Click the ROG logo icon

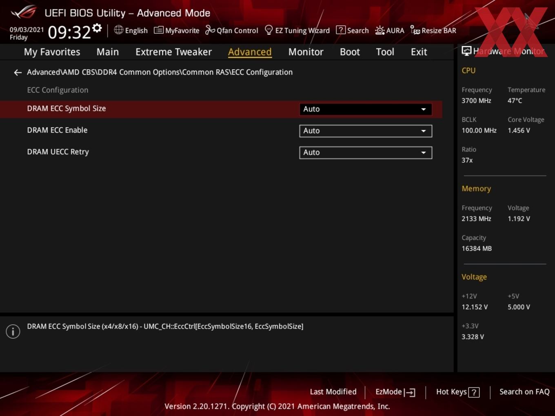coord(24,12)
